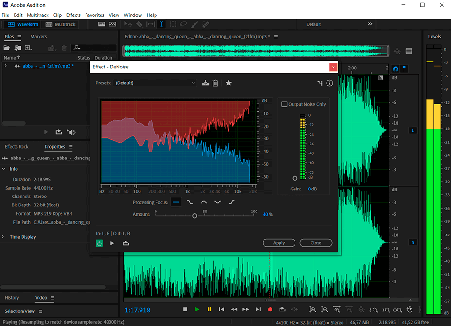Pick the Marquee Selection tool
451x326 pixels.
coord(172,23)
